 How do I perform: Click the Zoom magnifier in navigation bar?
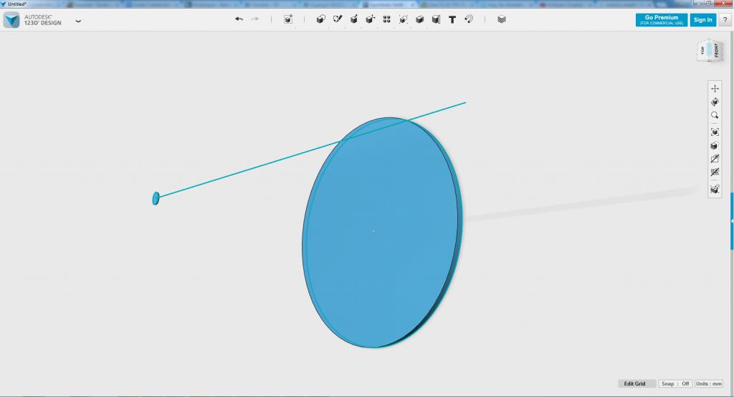[715, 115]
